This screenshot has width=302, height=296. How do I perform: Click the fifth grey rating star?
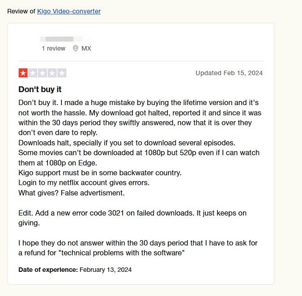[62, 73]
